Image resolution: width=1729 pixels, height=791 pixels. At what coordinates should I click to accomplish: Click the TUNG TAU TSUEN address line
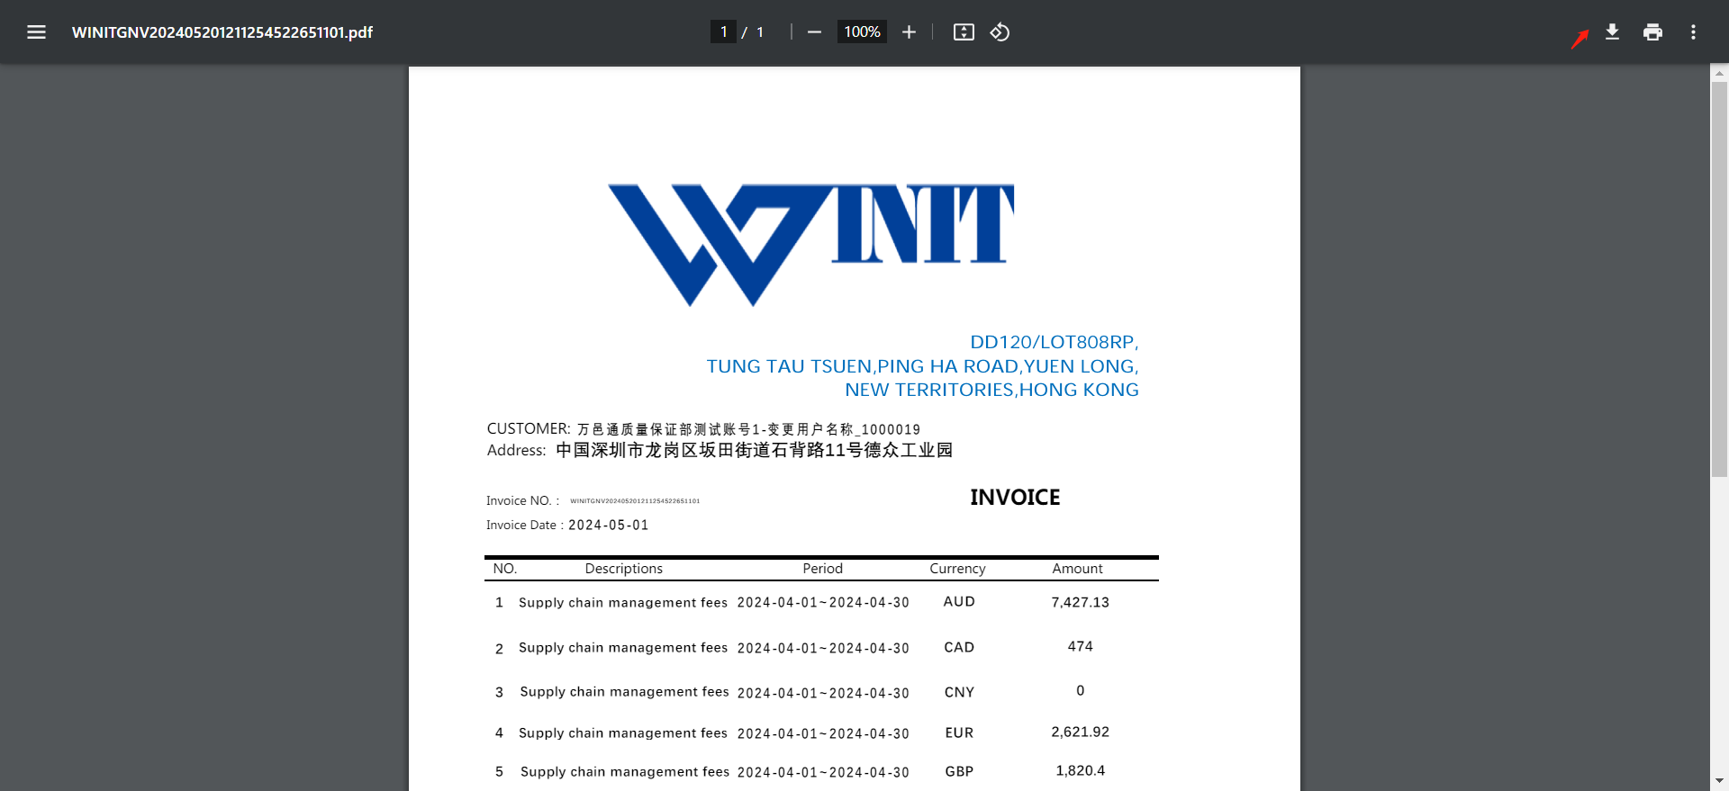pyautogui.click(x=923, y=366)
